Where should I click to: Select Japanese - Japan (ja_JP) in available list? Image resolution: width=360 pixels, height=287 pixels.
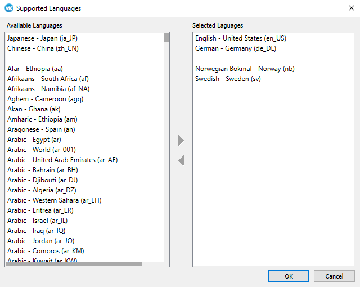pos(44,38)
